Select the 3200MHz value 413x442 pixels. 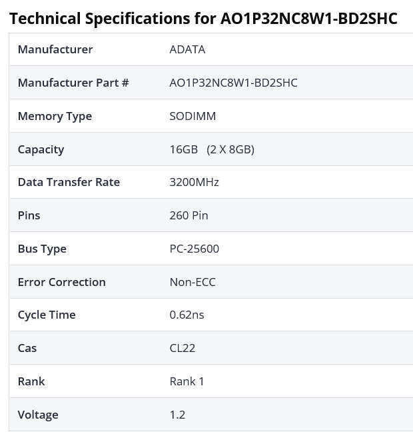(x=194, y=182)
